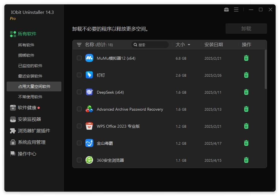This screenshot has width=280, height=196.
Task: Click the 6.8 GB size value
Action: [181, 59]
